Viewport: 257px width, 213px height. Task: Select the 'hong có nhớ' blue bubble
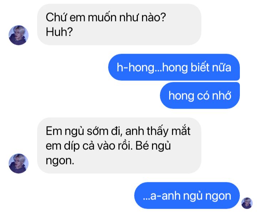click(x=200, y=95)
